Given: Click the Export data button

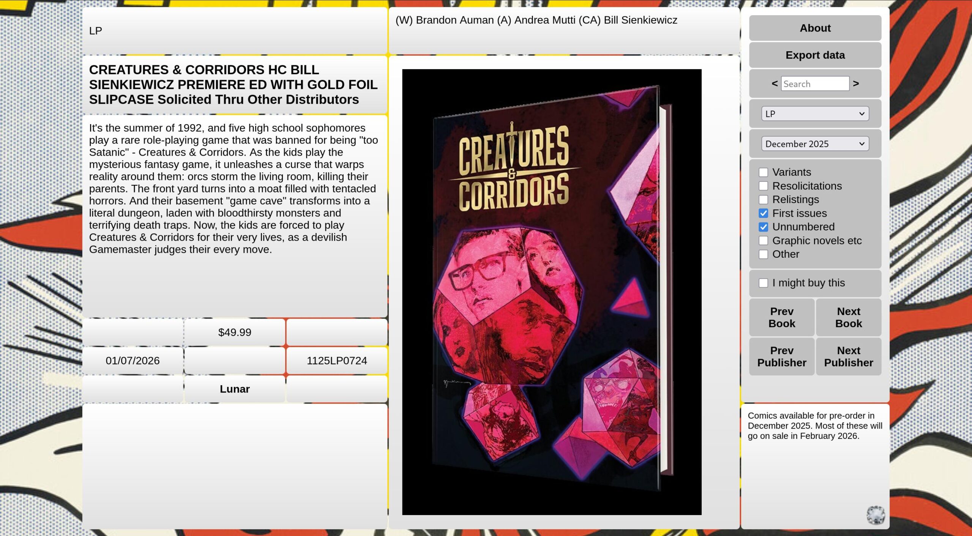Looking at the screenshot, I should 815,55.
